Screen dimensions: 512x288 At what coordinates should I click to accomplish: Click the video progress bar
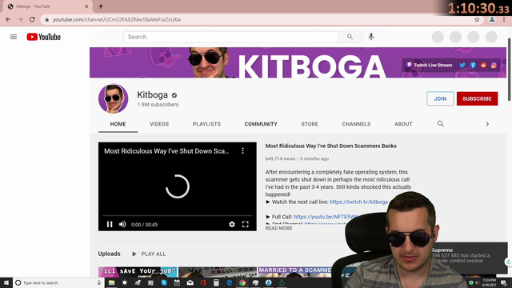[x=178, y=215]
